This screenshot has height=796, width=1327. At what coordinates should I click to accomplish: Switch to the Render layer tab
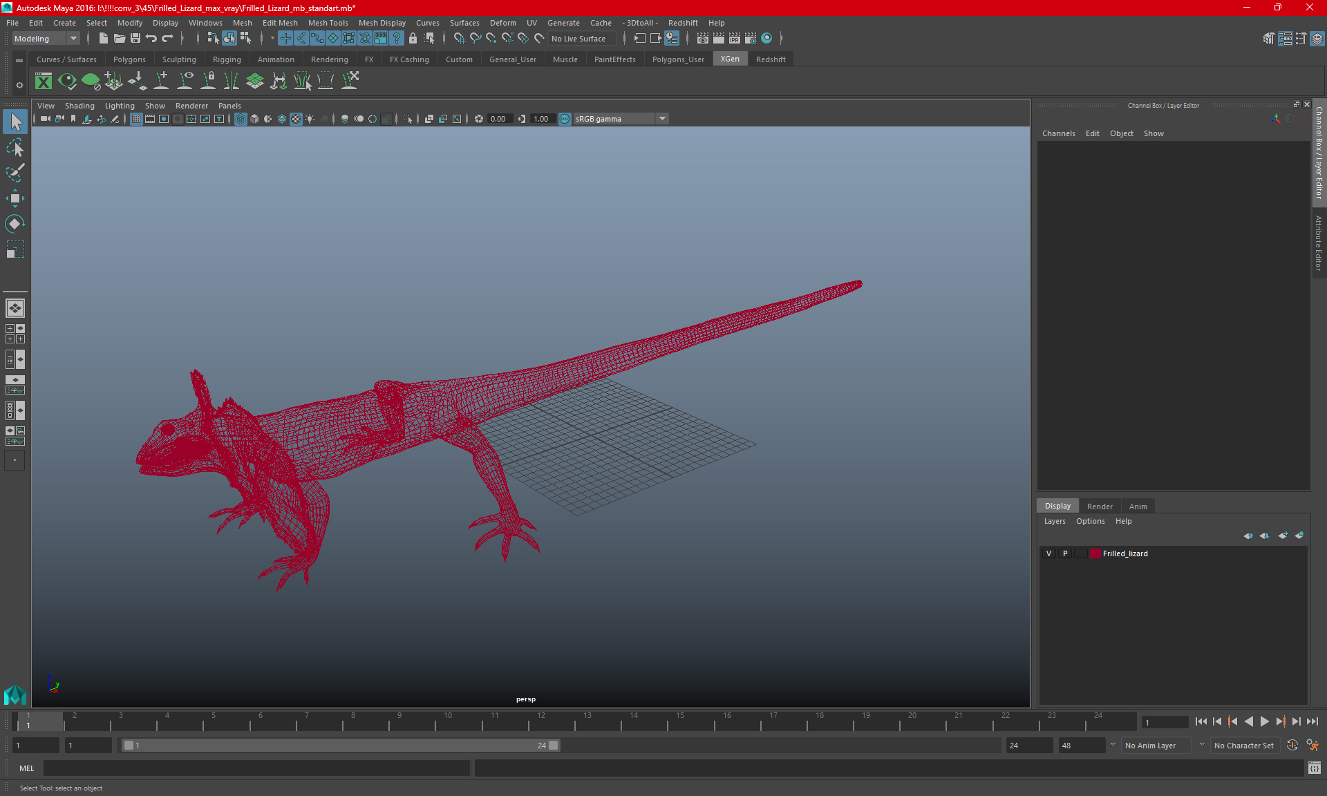[1100, 506]
